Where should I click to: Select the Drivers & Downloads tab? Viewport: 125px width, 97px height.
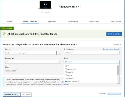(30, 21)
